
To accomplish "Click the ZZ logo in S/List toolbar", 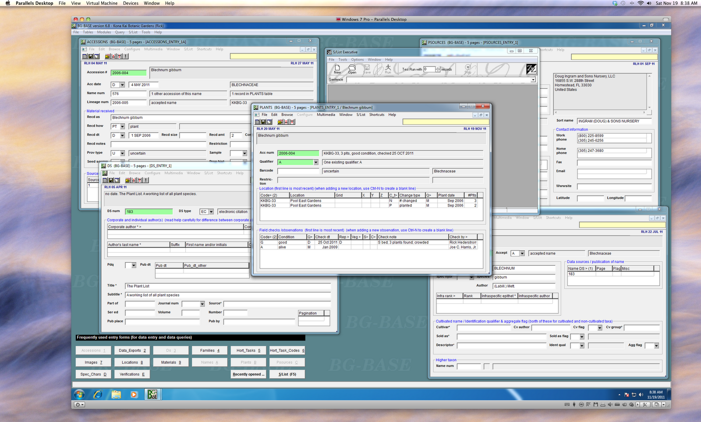I will pos(531,69).
